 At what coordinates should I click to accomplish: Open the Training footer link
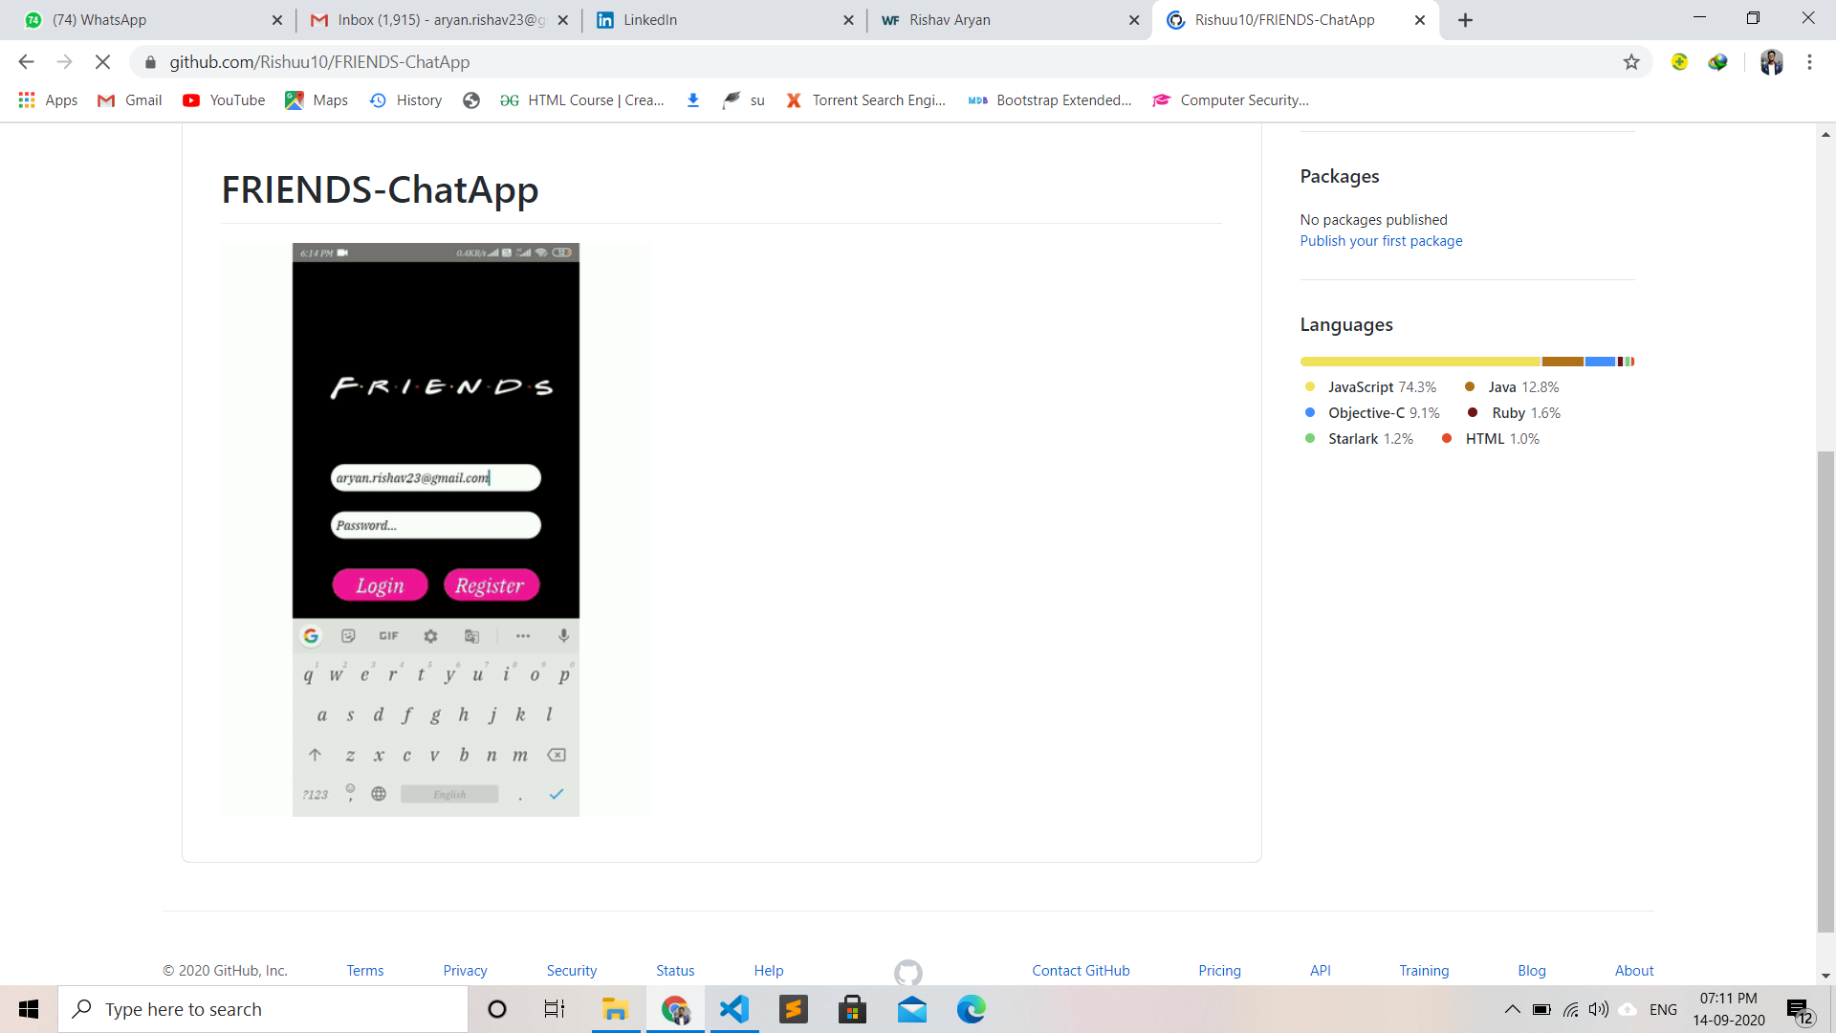(x=1424, y=971)
